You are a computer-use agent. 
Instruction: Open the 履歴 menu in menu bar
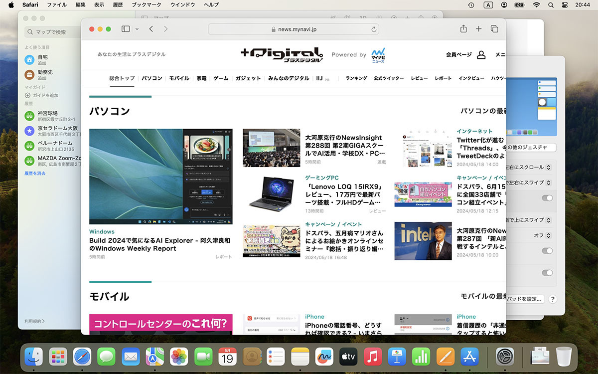point(118,5)
